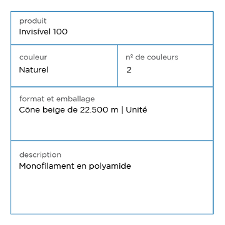Select the "Invisível 100" product name
Viewport: 225px width, 225px height.
click(43, 32)
